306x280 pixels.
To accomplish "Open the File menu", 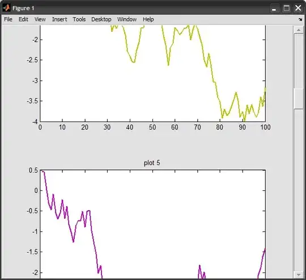I will coord(8,19).
